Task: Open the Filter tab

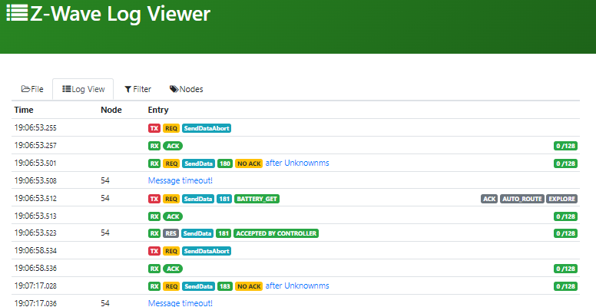Action: (x=138, y=89)
